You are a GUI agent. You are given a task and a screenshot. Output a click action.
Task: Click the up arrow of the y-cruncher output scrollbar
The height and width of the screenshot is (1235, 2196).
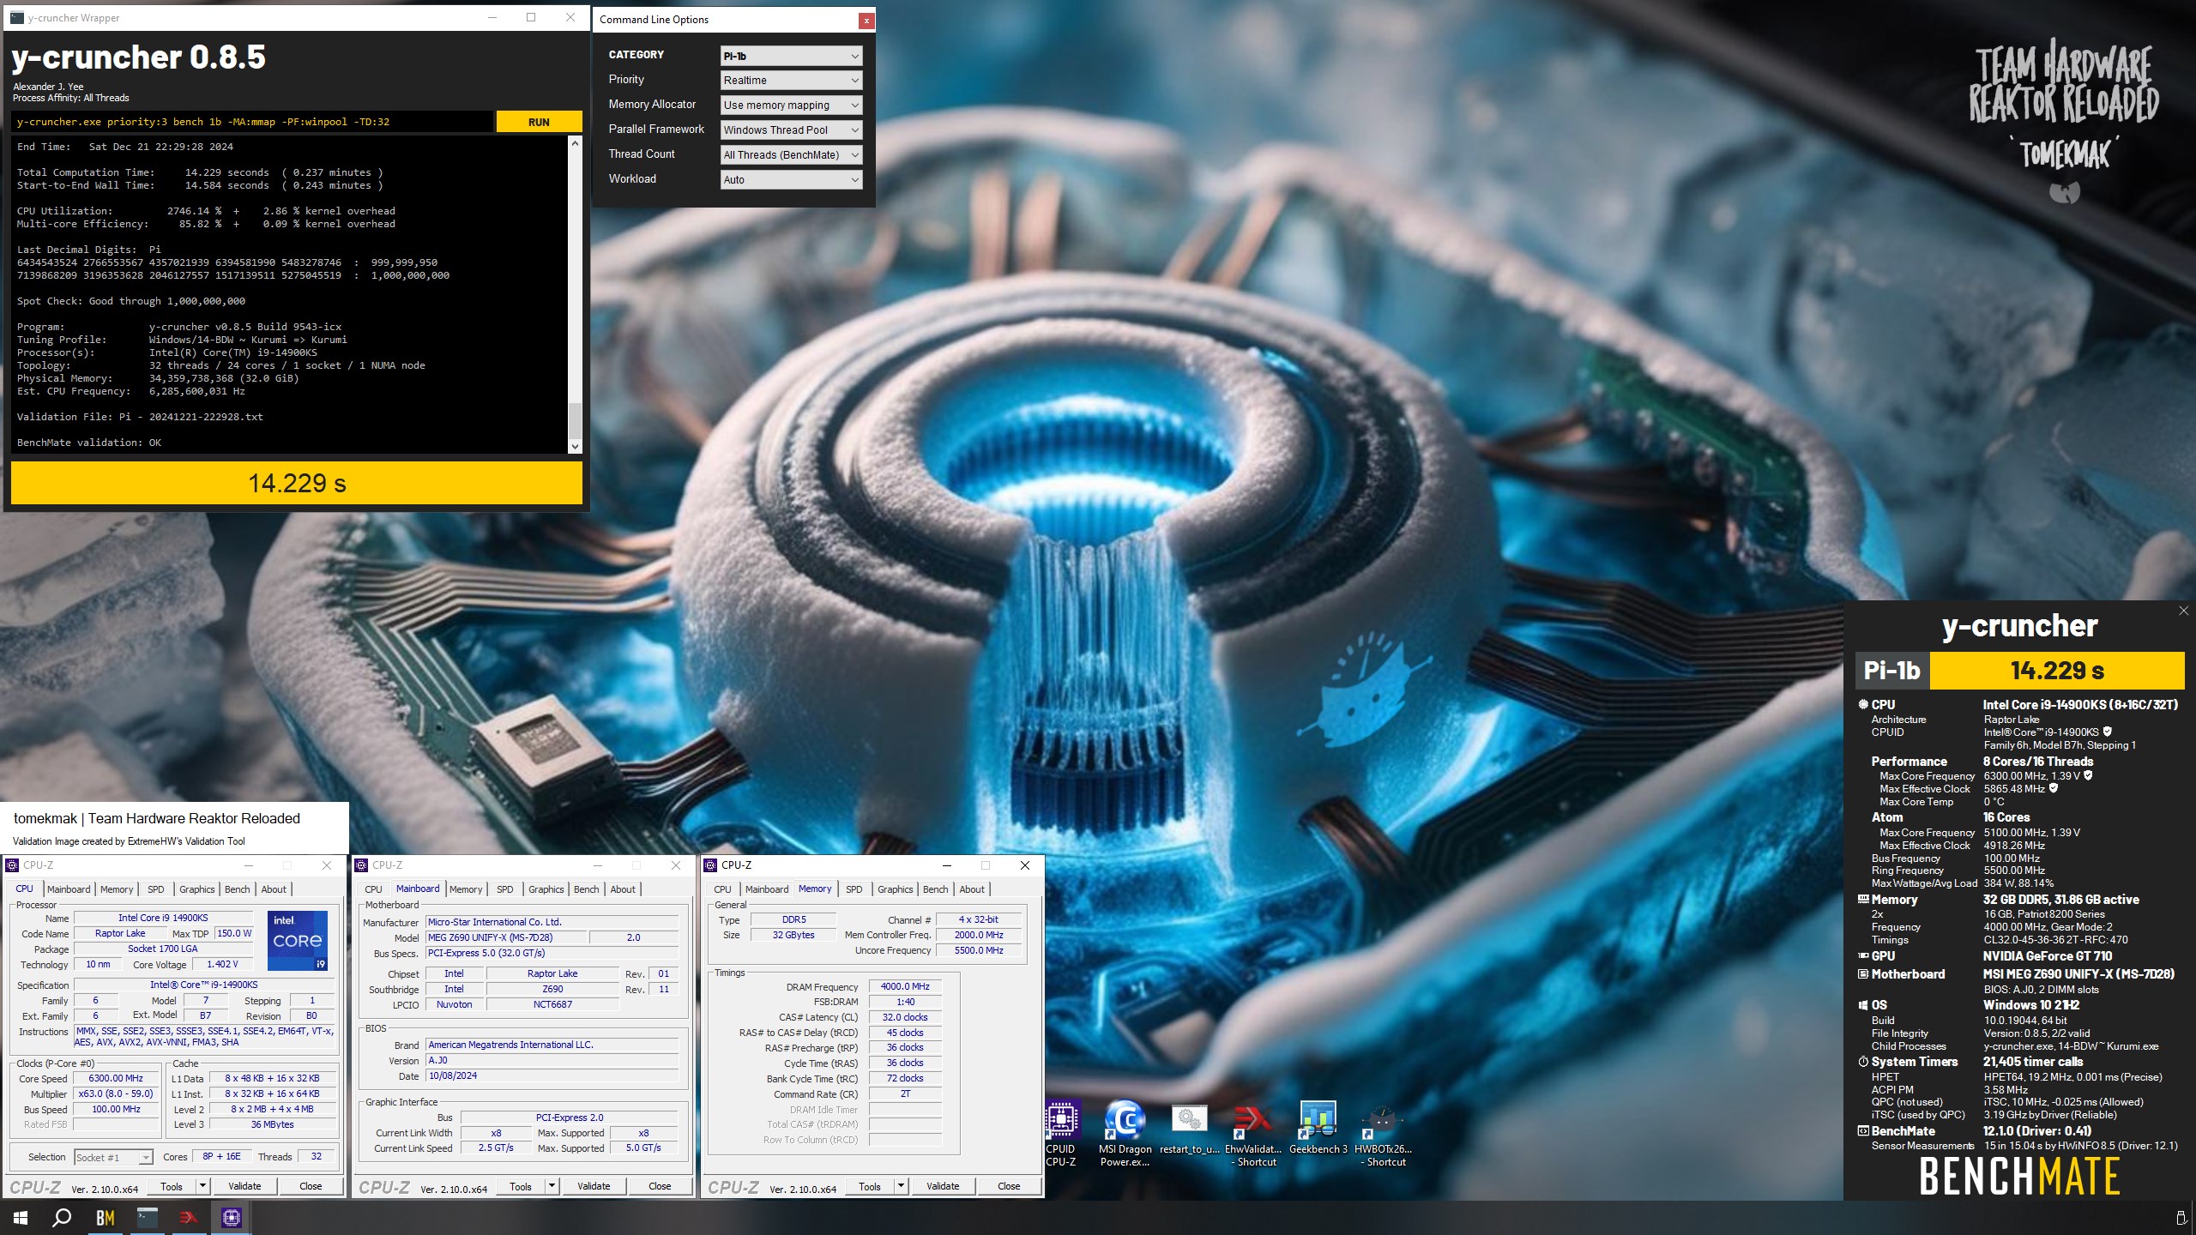pyautogui.click(x=575, y=143)
